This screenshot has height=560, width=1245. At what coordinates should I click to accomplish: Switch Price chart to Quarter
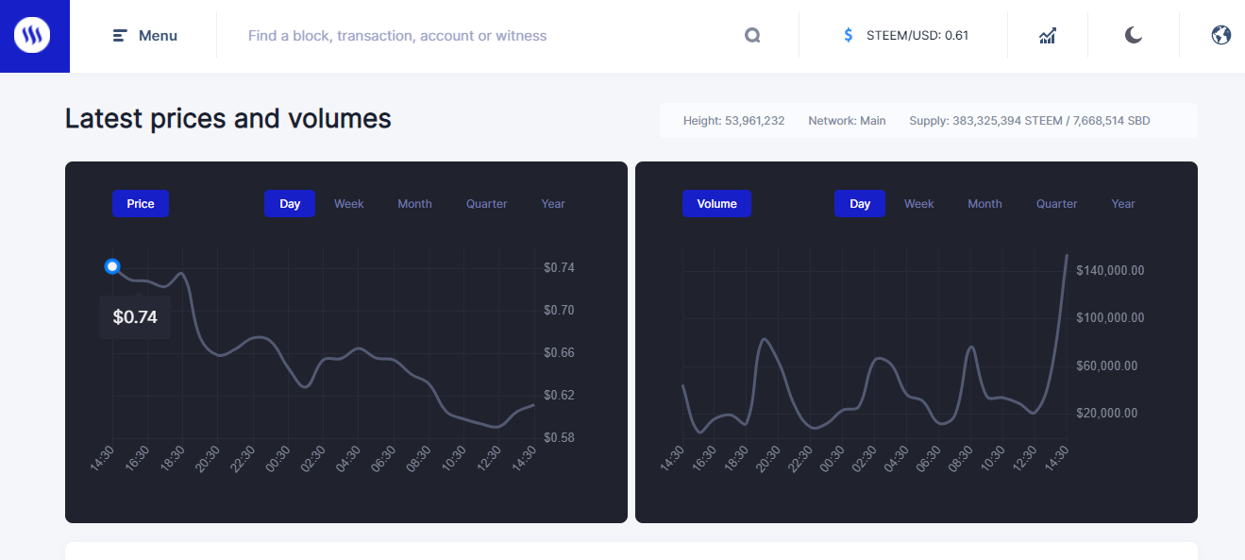tap(486, 204)
